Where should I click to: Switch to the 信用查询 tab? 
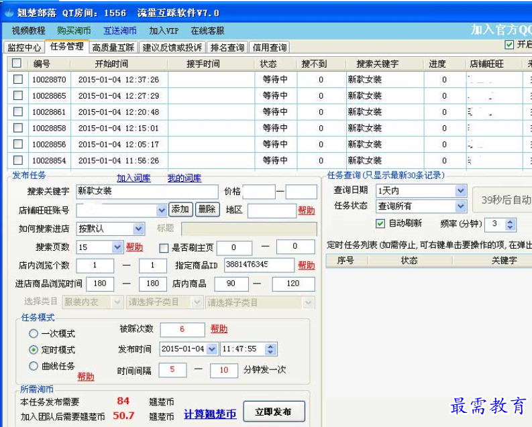[270, 48]
